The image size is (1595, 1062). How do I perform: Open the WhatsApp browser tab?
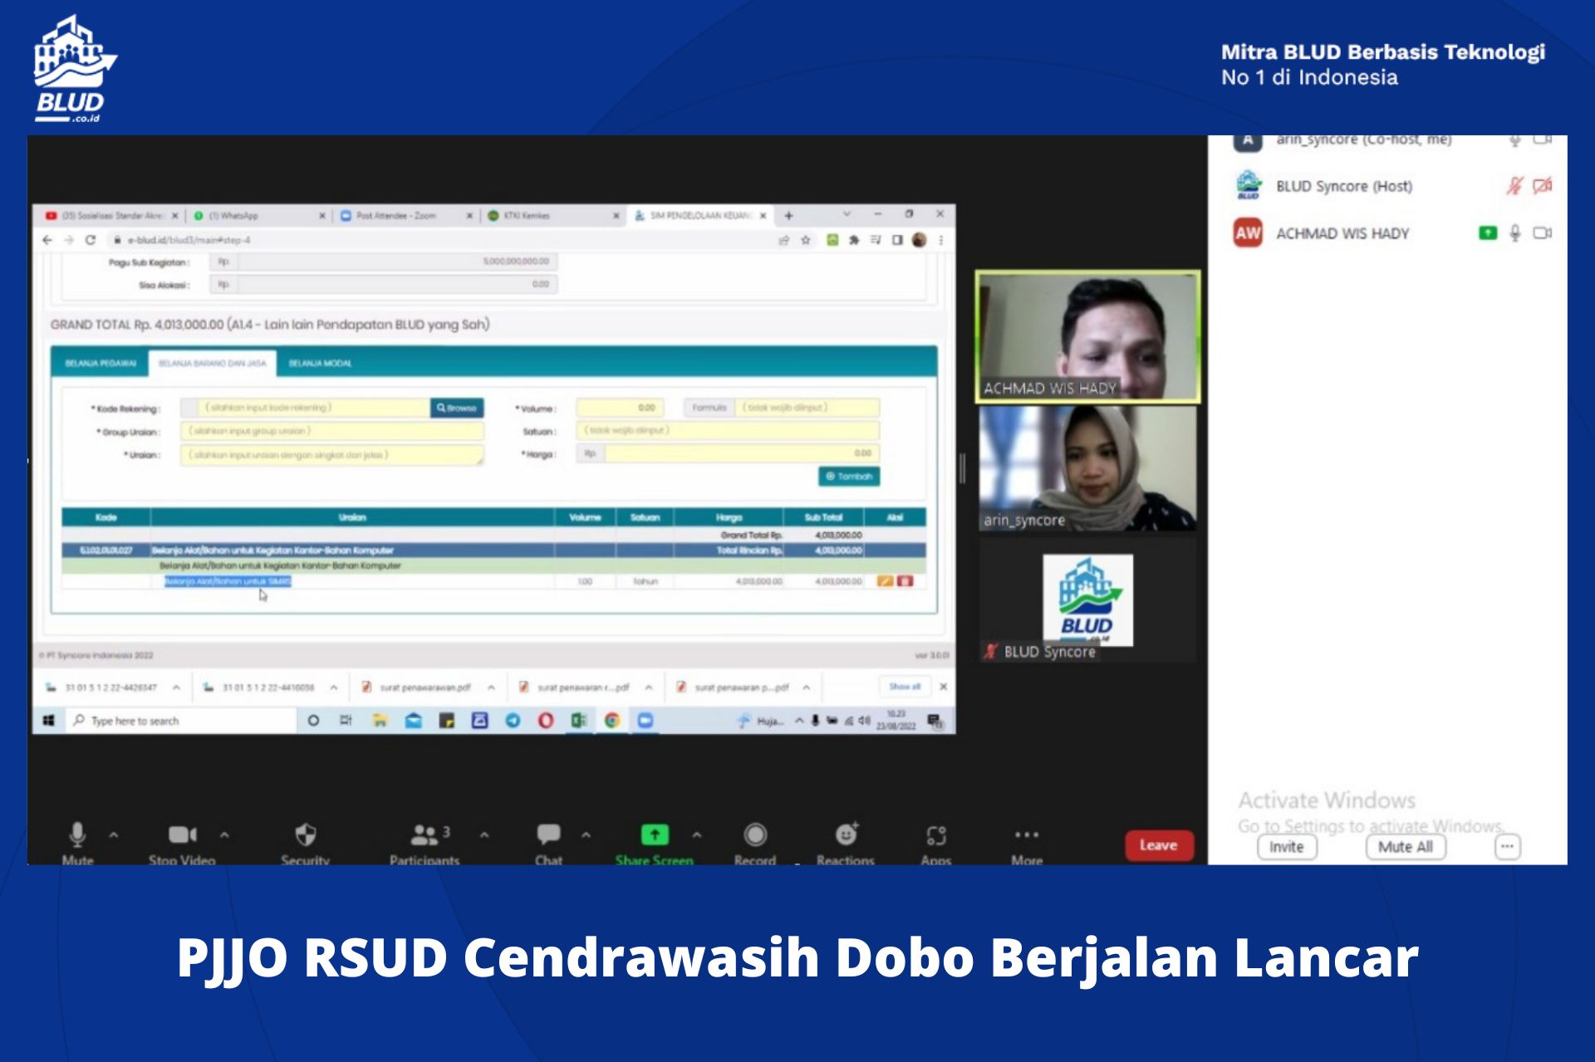pyautogui.click(x=258, y=216)
